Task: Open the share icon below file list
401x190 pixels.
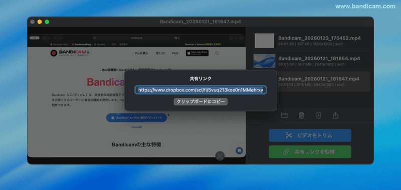Action: tap(335, 115)
